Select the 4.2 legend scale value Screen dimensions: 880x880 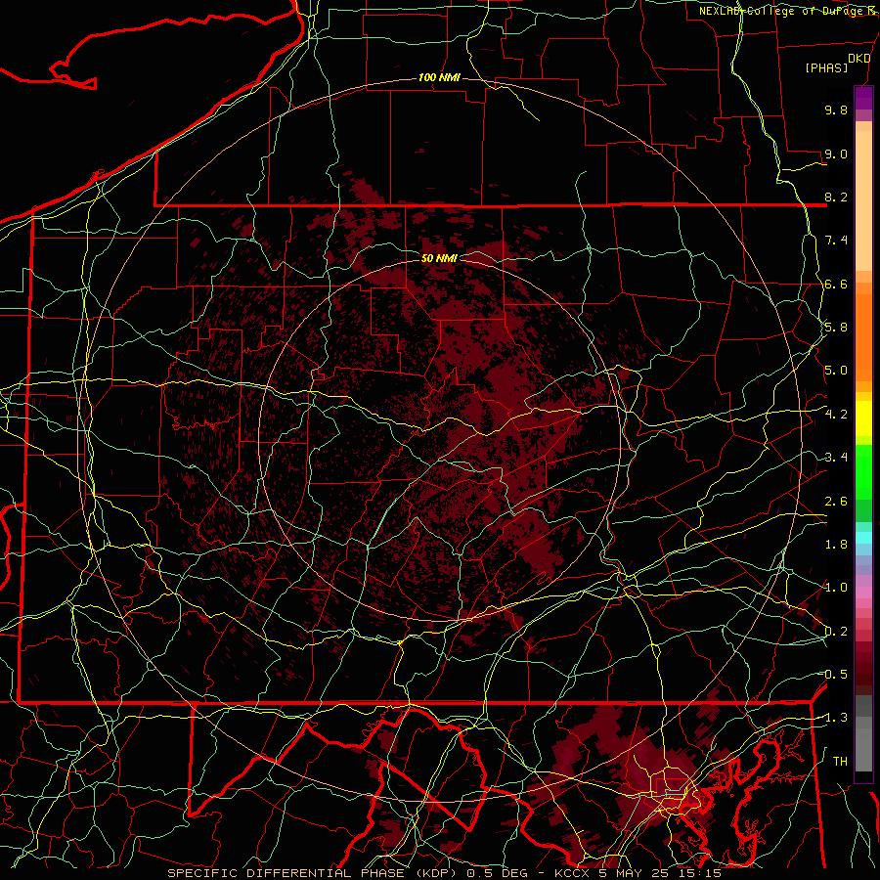click(836, 415)
